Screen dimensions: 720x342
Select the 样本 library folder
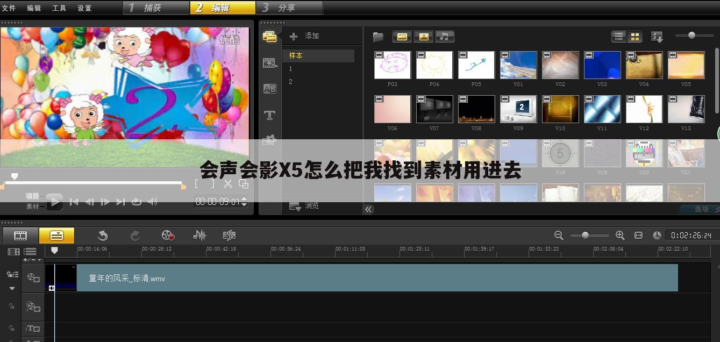point(318,55)
